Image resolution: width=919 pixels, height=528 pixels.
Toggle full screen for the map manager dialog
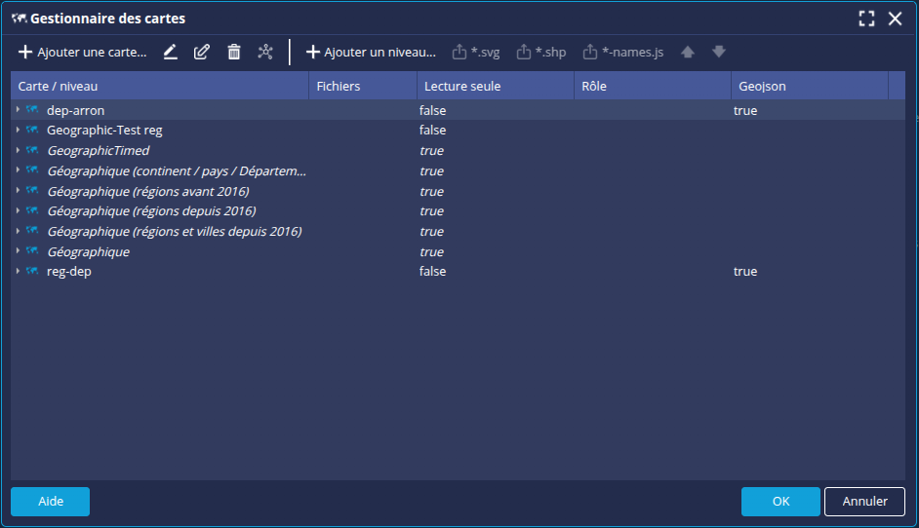coord(866,19)
